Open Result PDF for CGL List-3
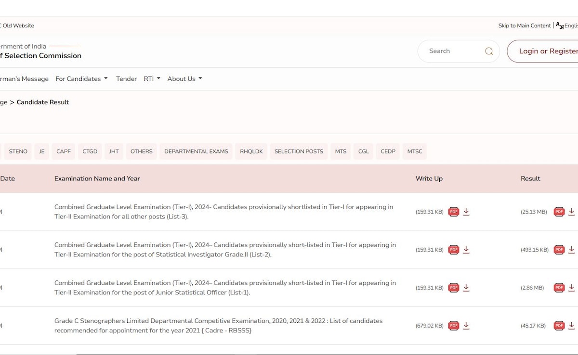This screenshot has height=355, width=578. [x=559, y=212]
